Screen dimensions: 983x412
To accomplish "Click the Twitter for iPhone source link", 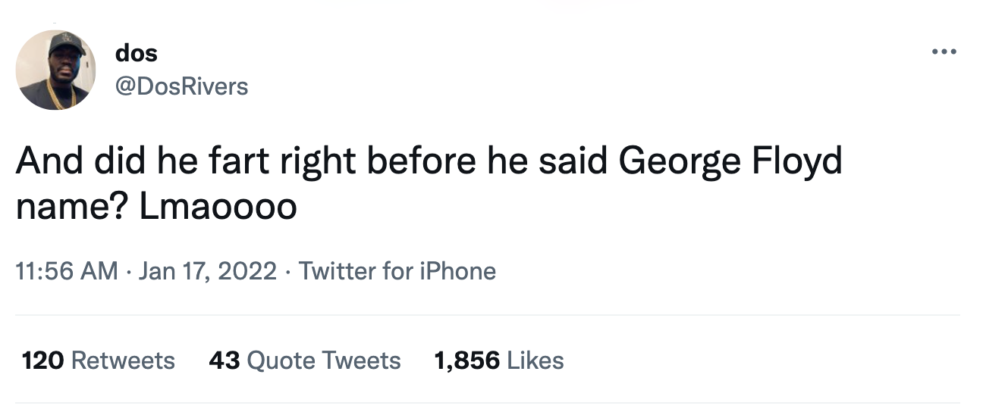I will [397, 271].
